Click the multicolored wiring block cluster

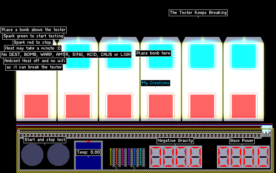click(128, 158)
